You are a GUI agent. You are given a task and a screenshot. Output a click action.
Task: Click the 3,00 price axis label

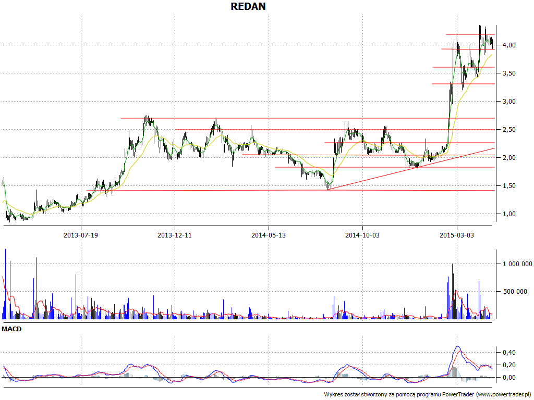coord(508,102)
